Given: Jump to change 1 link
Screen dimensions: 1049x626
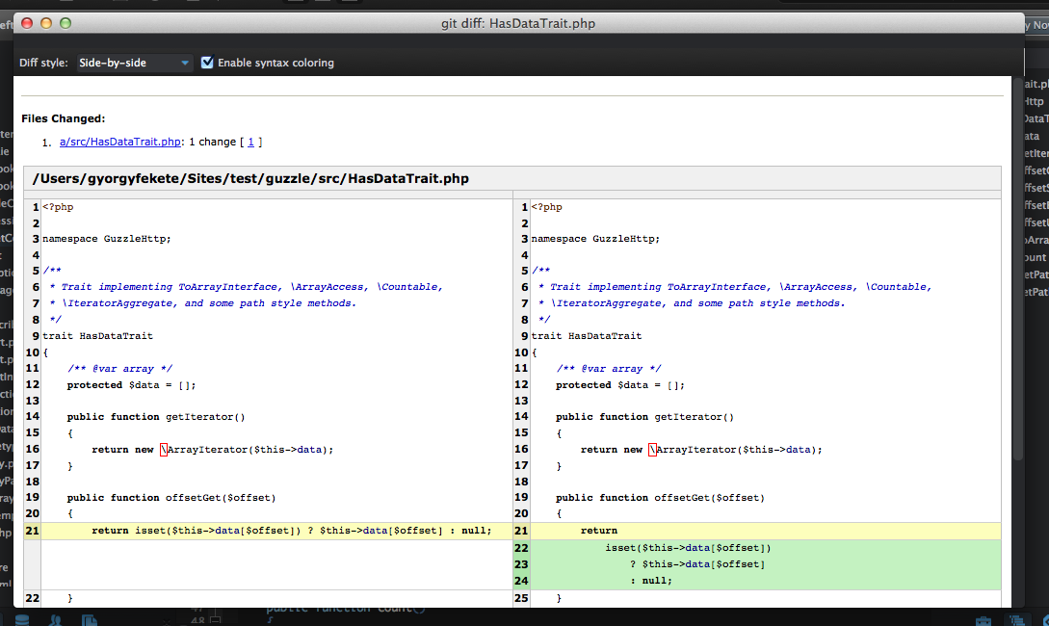Looking at the screenshot, I should click(x=251, y=142).
